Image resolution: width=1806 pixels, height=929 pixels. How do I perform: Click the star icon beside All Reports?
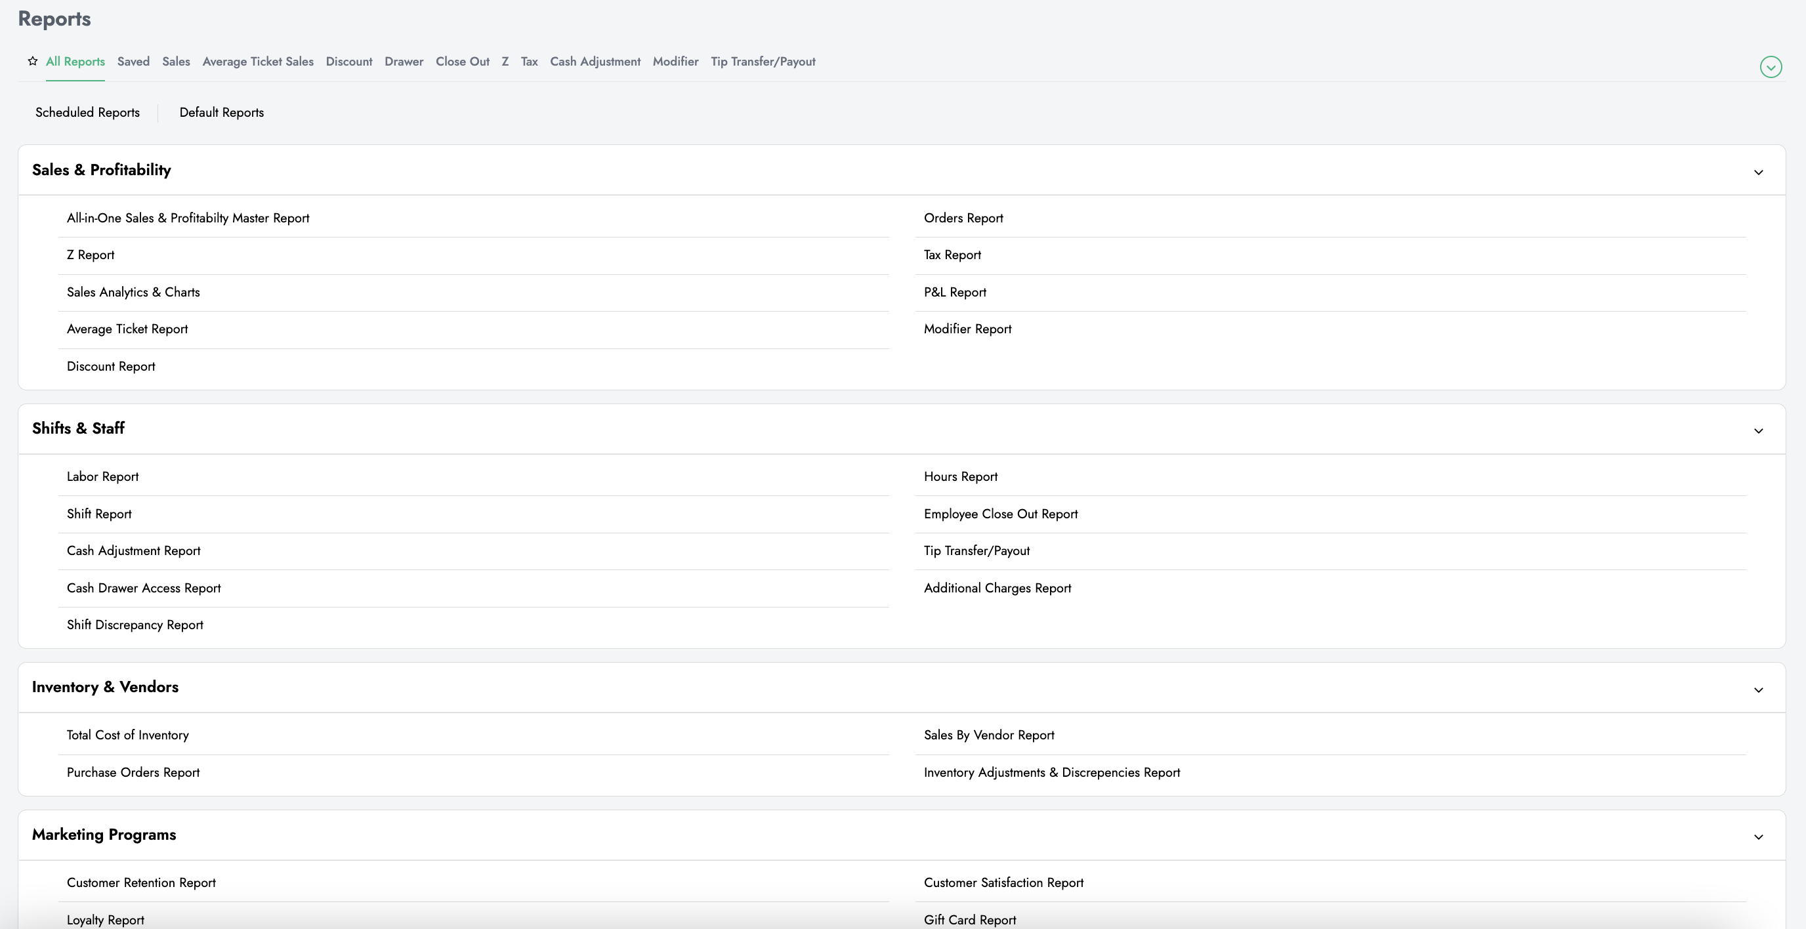32,61
